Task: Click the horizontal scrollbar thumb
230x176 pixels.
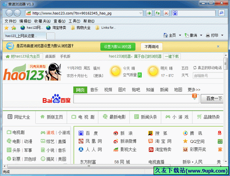Action: 89,166
